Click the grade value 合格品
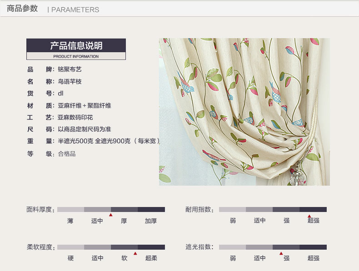This screenshot has height=271, width=359. point(67,154)
